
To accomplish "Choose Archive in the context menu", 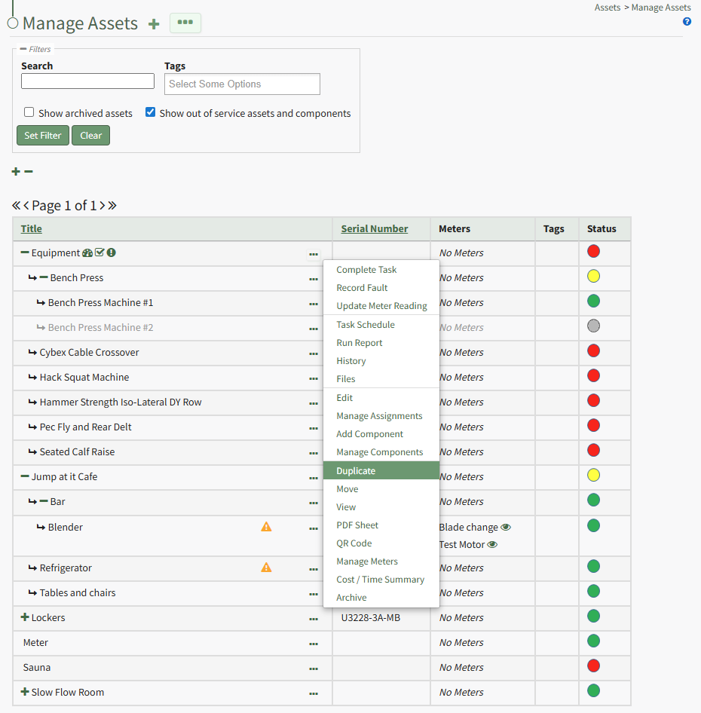I will (x=351, y=598).
